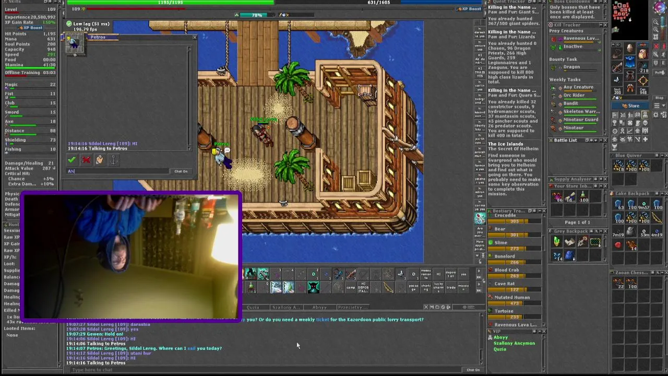The height and width of the screenshot is (376, 668).
Task: Click the 'deposit all' hotkey button
Action: (x=451, y=274)
